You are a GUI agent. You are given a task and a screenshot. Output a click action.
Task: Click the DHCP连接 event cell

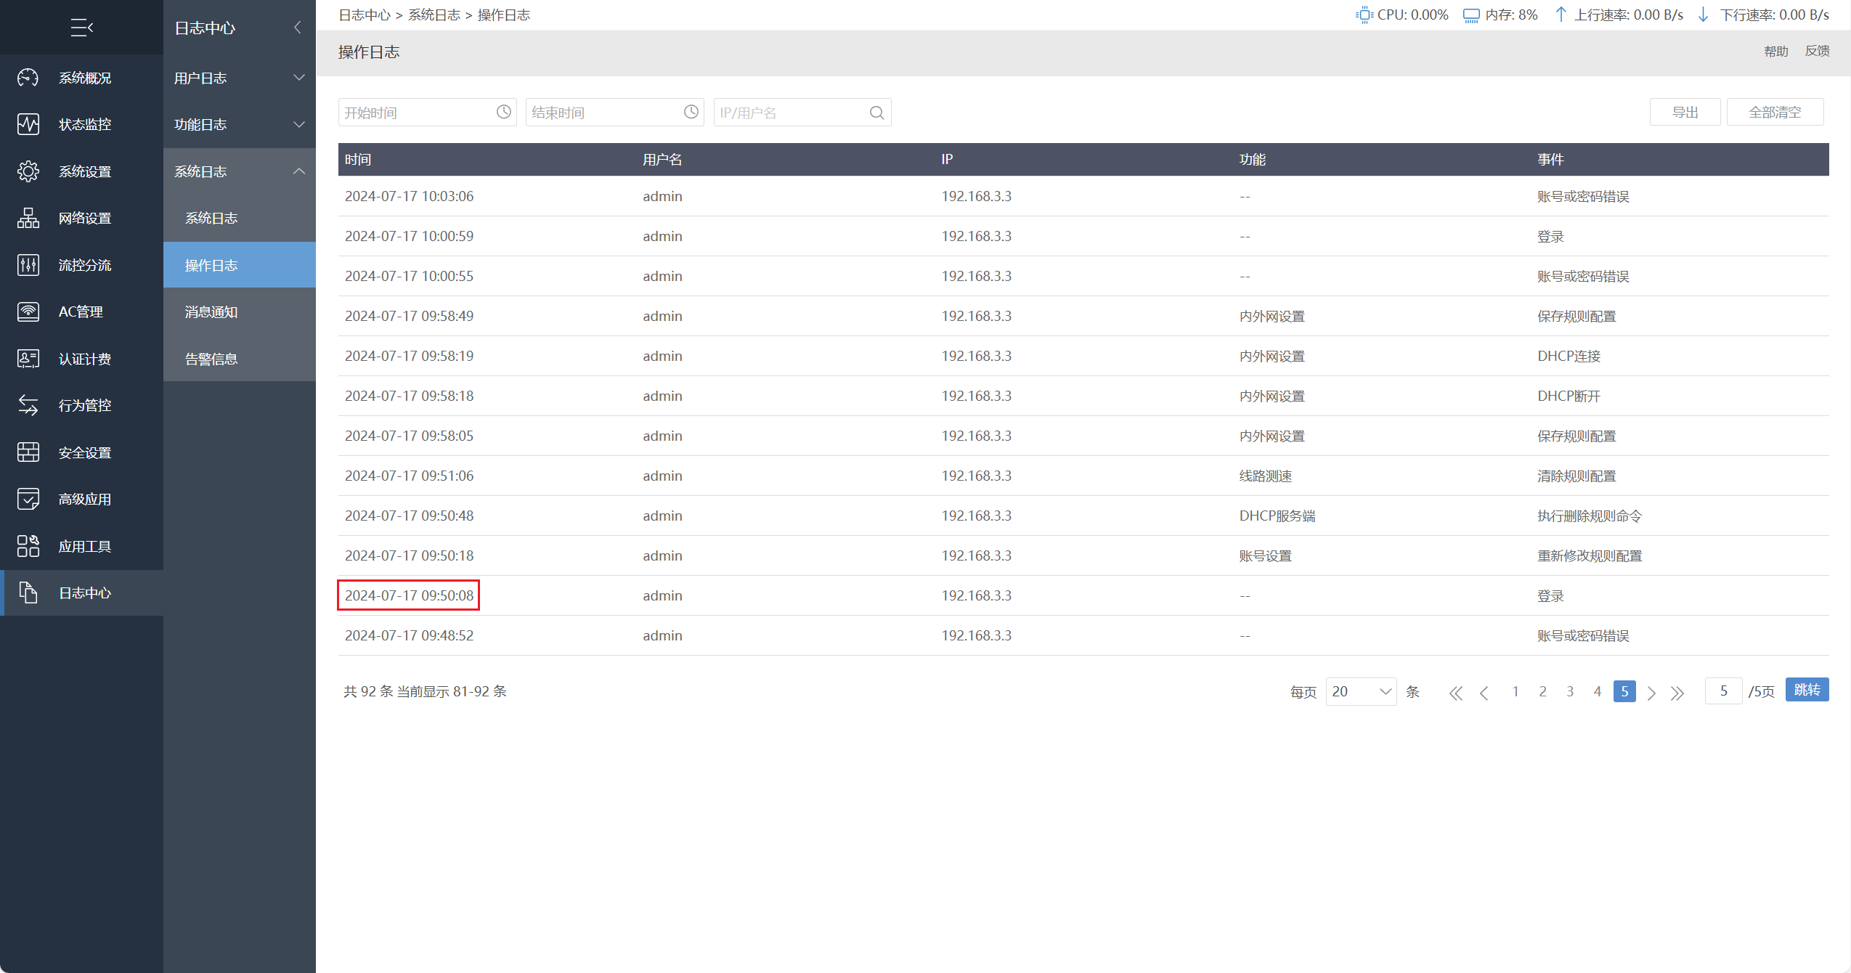point(1569,356)
